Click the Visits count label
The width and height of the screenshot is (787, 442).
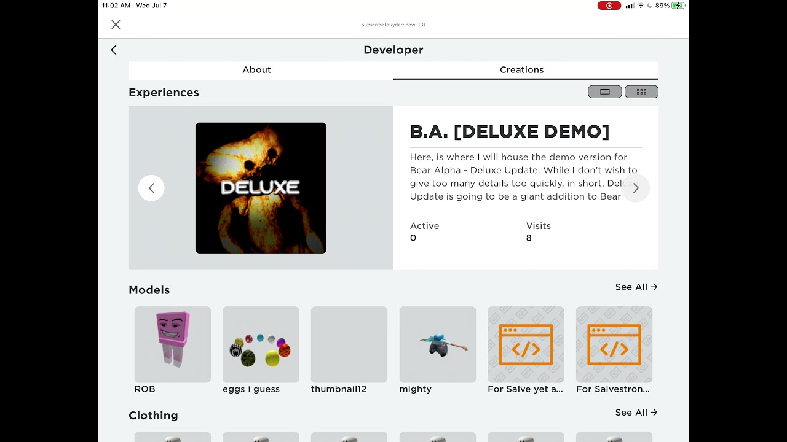(x=539, y=226)
